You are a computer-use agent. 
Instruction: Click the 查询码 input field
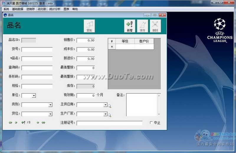point(37,68)
